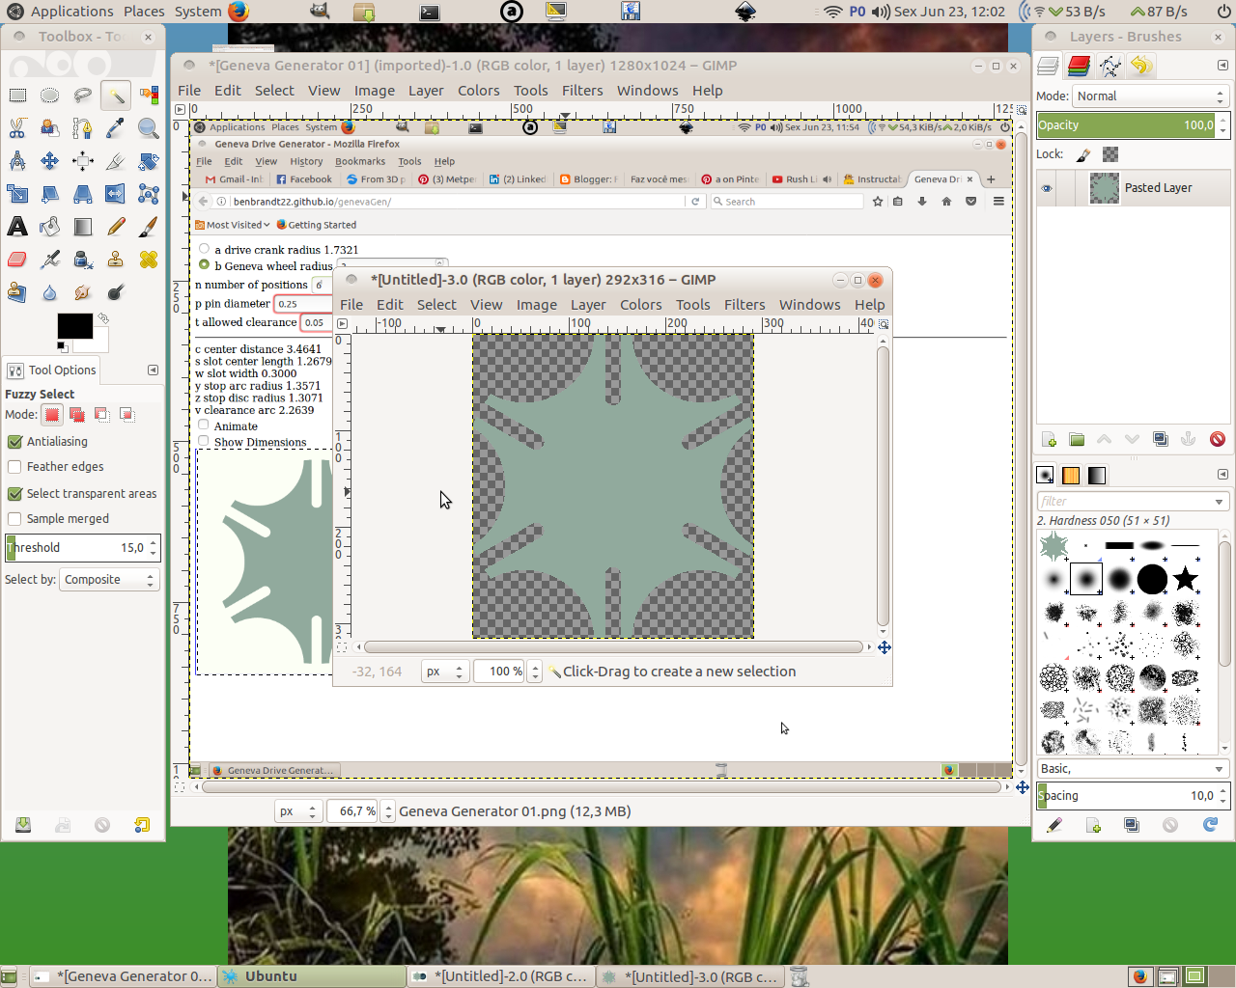The height and width of the screenshot is (988, 1236).
Task: Select the Rectangle Select tool
Action: [17, 95]
